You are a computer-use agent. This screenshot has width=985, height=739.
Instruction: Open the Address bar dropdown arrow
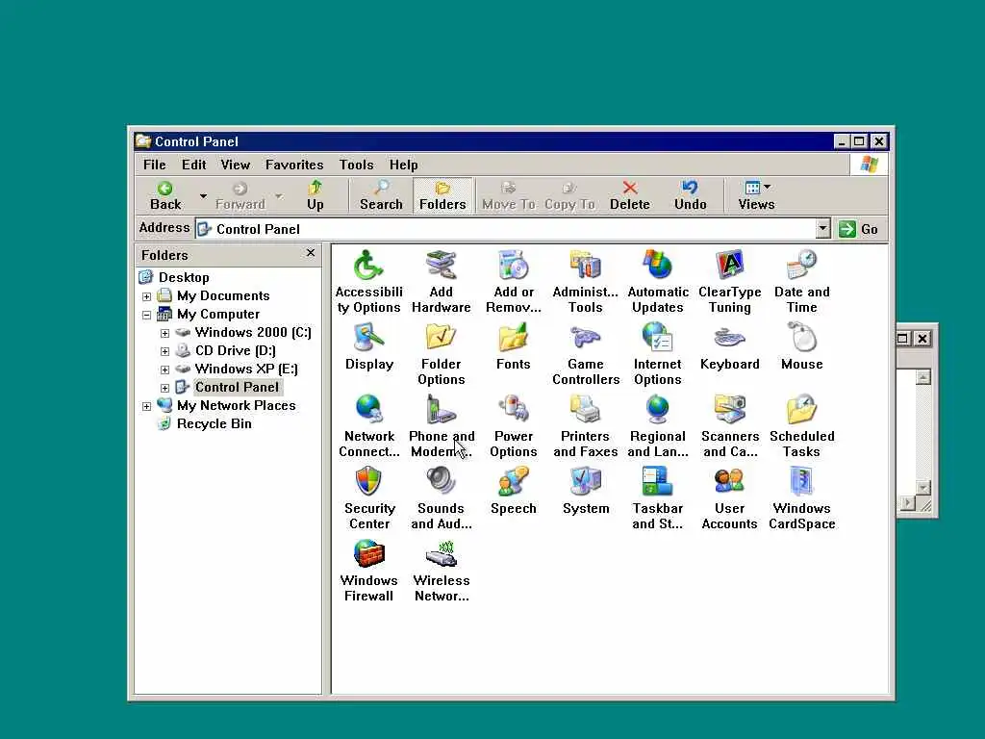[823, 229]
